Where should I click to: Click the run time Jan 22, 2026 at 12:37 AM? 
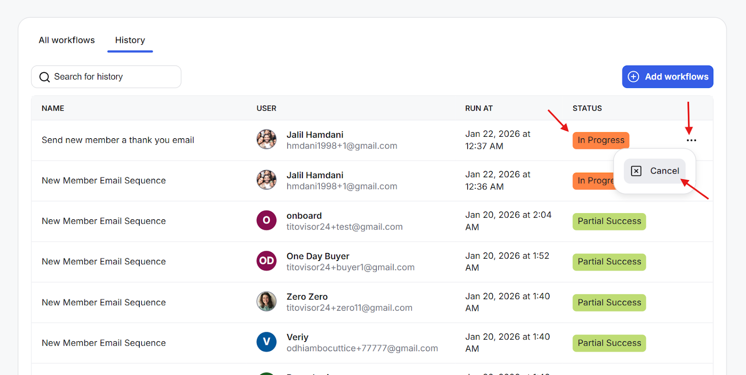coord(498,140)
